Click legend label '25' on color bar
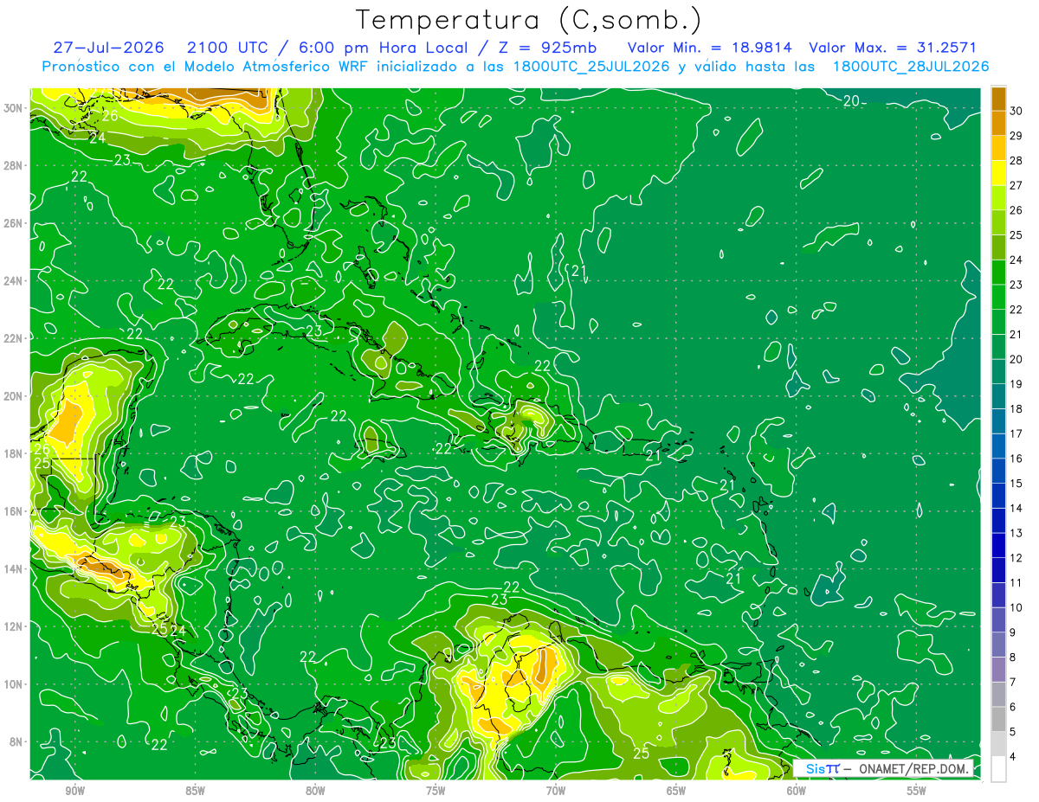The width and height of the screenshot is (1039, 802). [1016, 234]
